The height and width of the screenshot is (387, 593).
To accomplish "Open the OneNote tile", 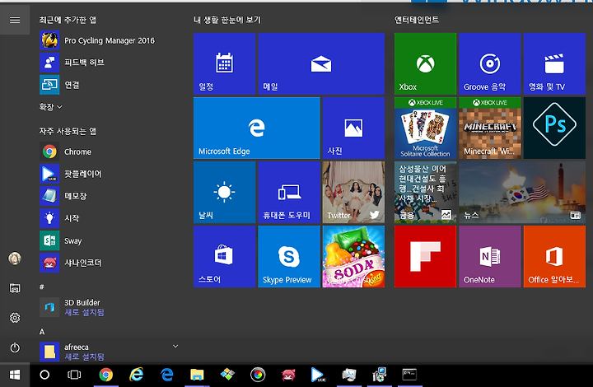I will pos(490,257).
